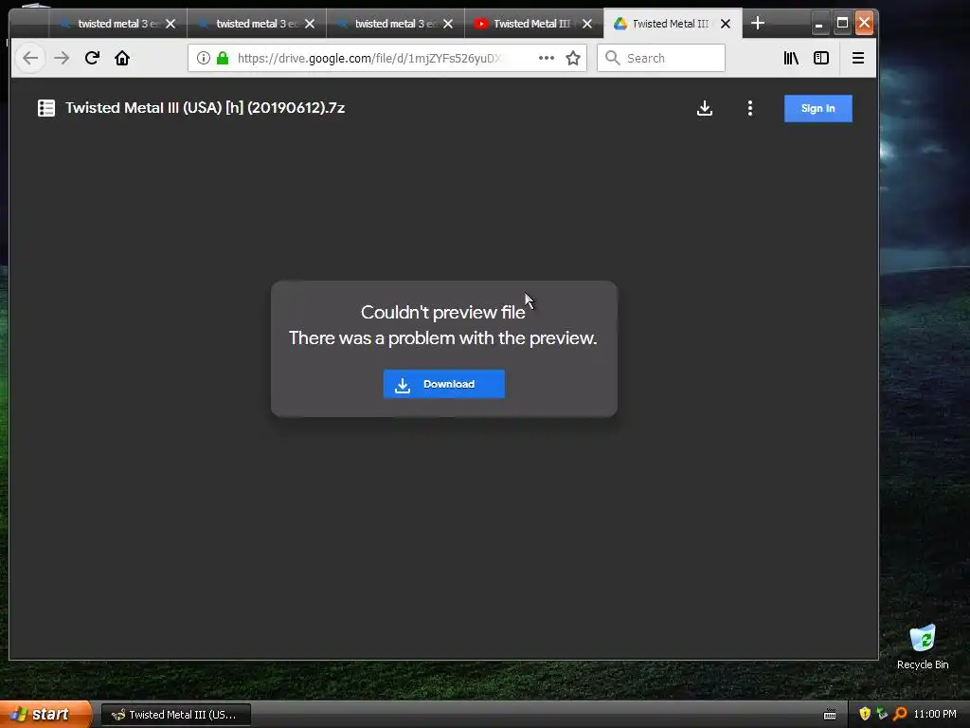This screenshot has height=728, width=970.
Task: Close the second twisted metal 3 tab
Action: tap(310, 24)
